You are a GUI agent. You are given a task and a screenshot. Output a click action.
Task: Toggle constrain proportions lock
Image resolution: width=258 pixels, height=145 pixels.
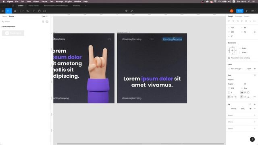255,32
